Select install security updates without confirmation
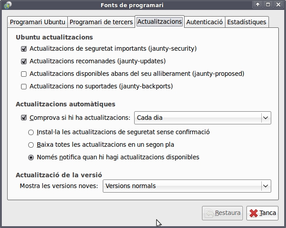 (x=31, y=132)
